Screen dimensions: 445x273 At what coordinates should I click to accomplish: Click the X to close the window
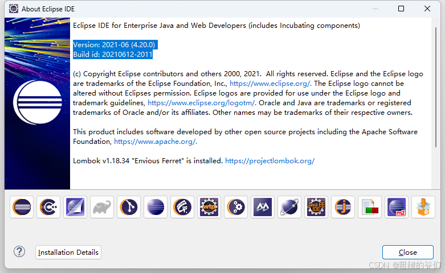[427, 9]
